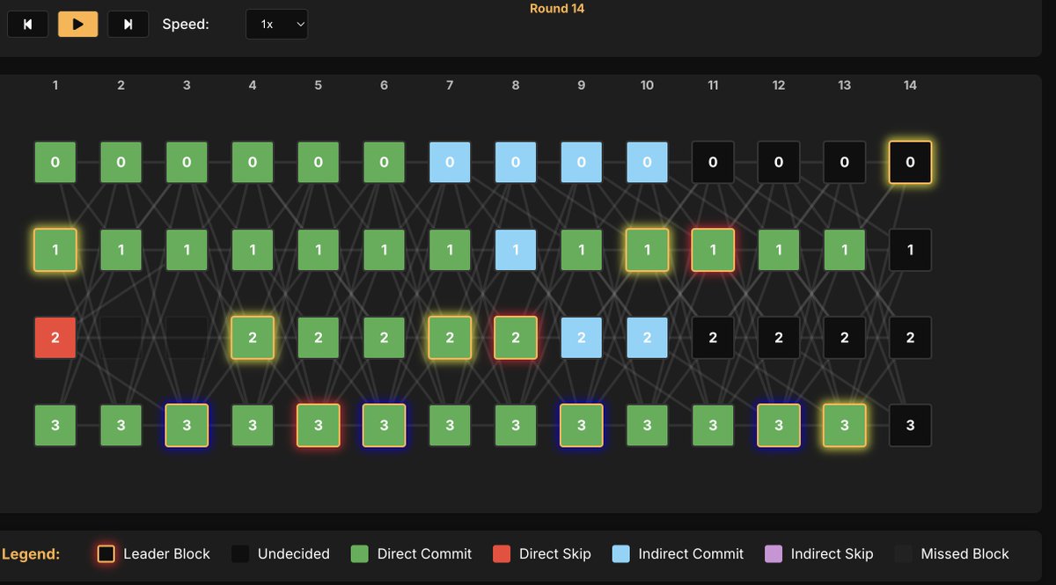Select the blue indirect-commit block 0 in round 7
Image resolution: width=1056 pixels, height=585 pixels.
(x=450, y=163)
